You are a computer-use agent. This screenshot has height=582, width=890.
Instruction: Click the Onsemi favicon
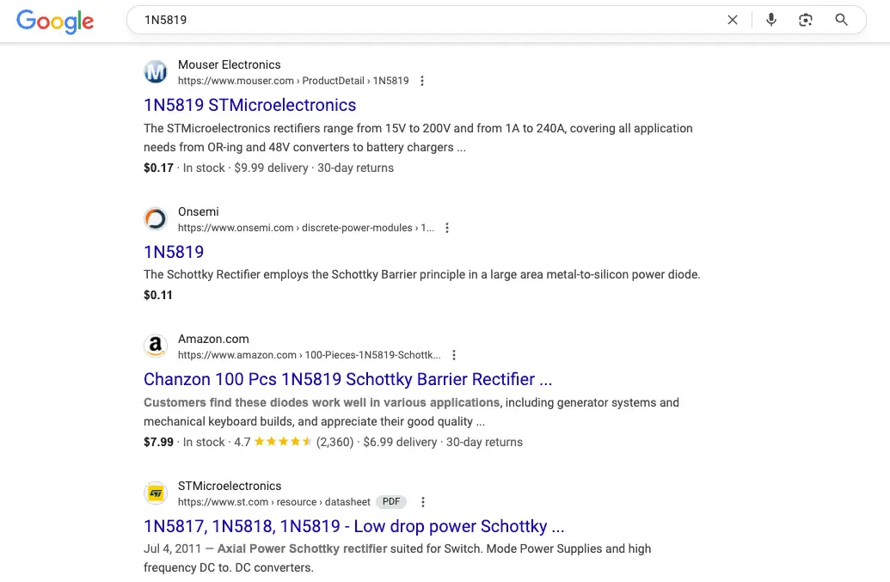click(x=156, y=219)
